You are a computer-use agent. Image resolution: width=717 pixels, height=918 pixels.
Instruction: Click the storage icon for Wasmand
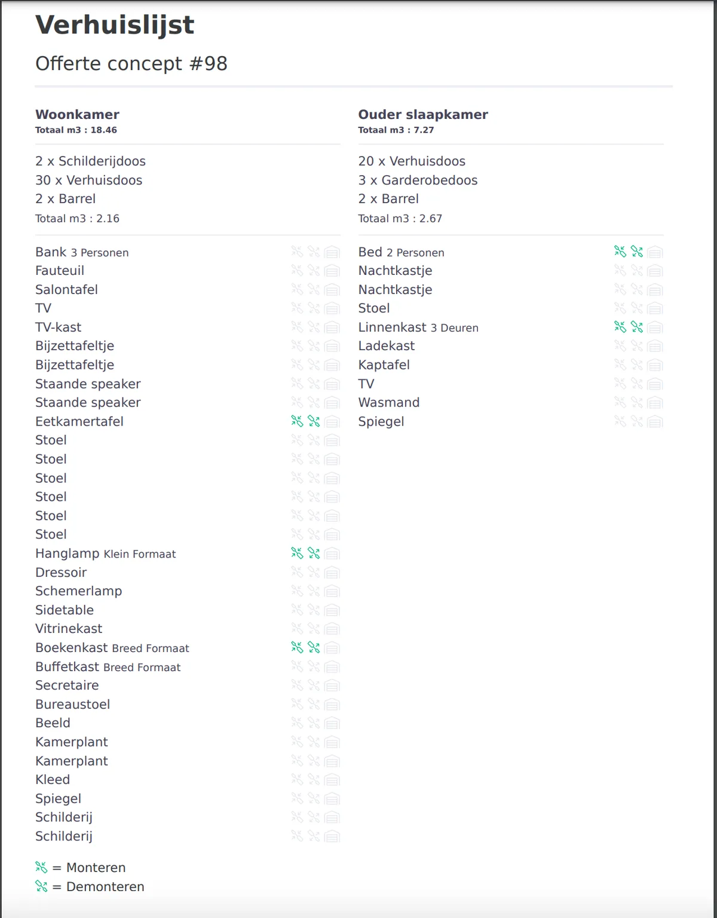655,403
